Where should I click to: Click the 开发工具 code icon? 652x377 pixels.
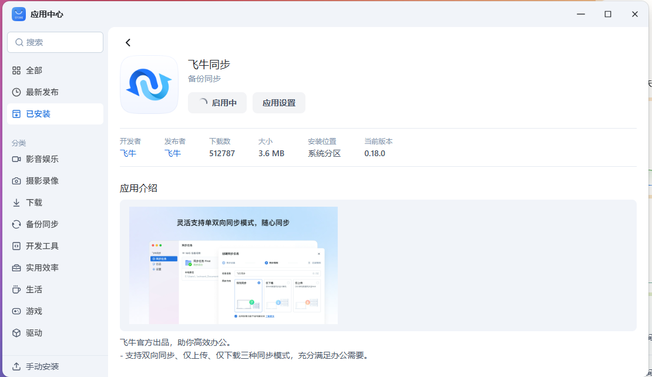coord(16,246)
